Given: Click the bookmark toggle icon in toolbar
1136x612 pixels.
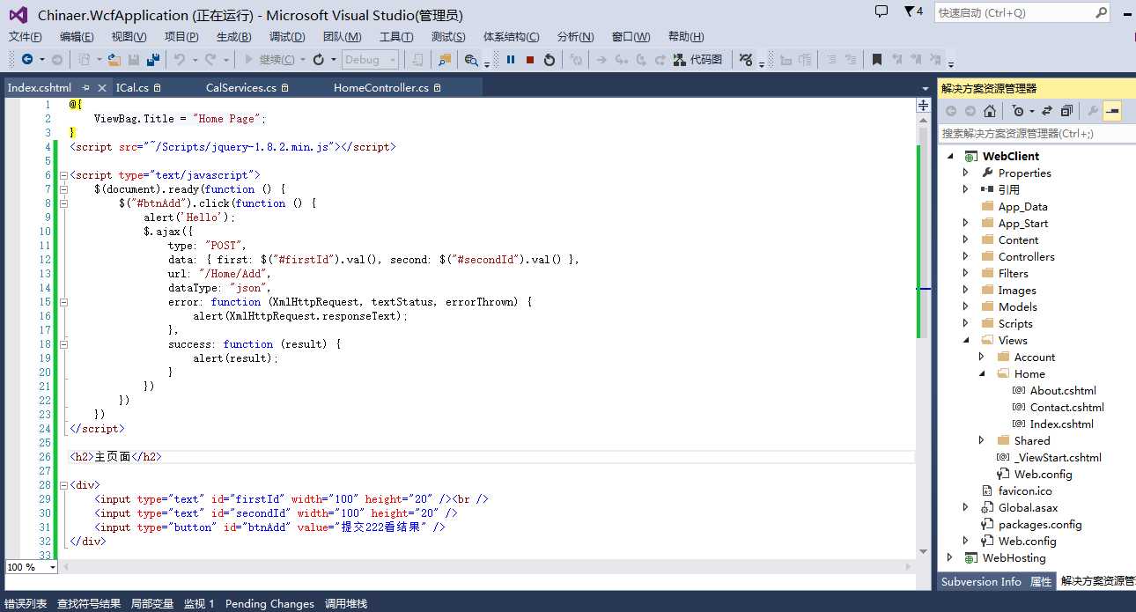Looking at the screenshot, I should coord(876,59).
